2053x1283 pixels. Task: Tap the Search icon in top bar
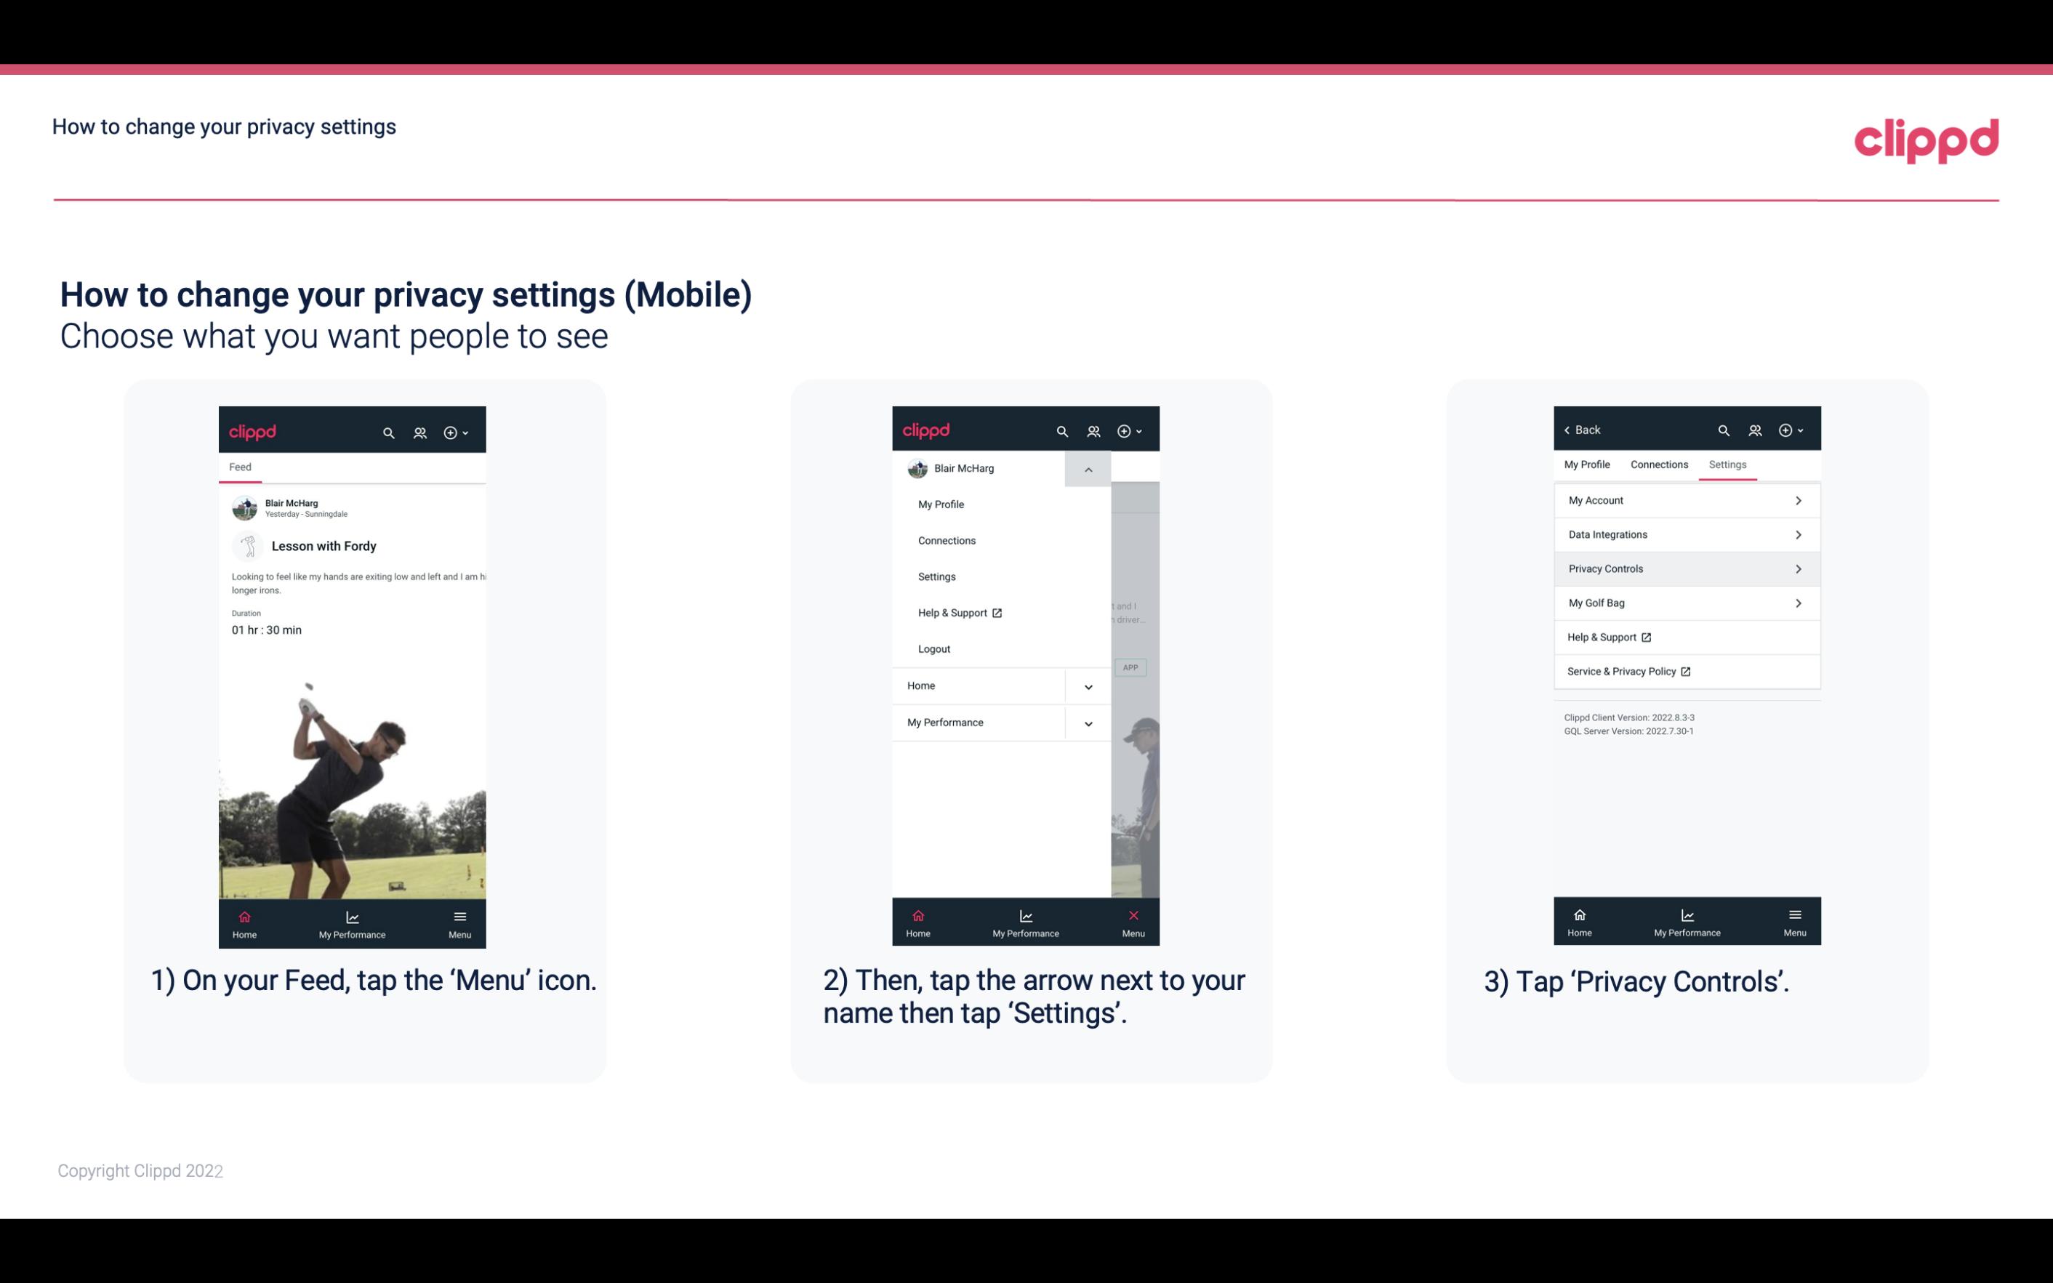pos(387,430)
